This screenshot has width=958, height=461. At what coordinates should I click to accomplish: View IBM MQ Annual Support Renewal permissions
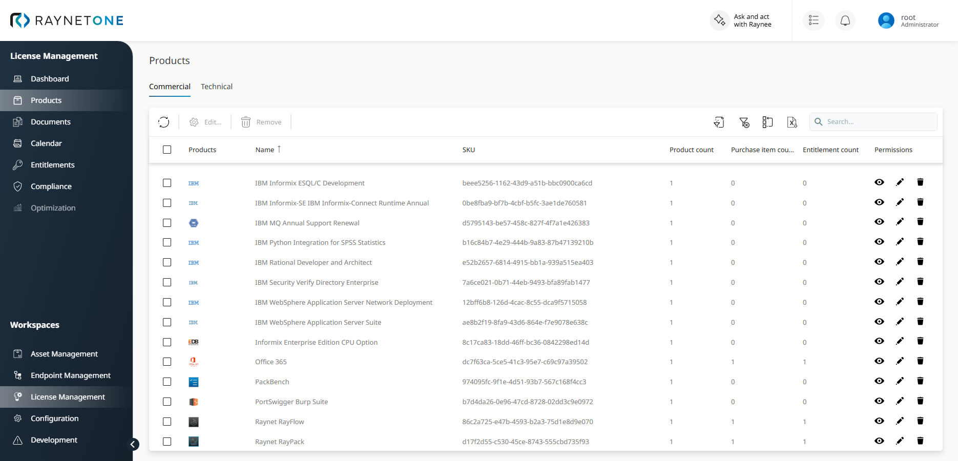click(879, 222)
